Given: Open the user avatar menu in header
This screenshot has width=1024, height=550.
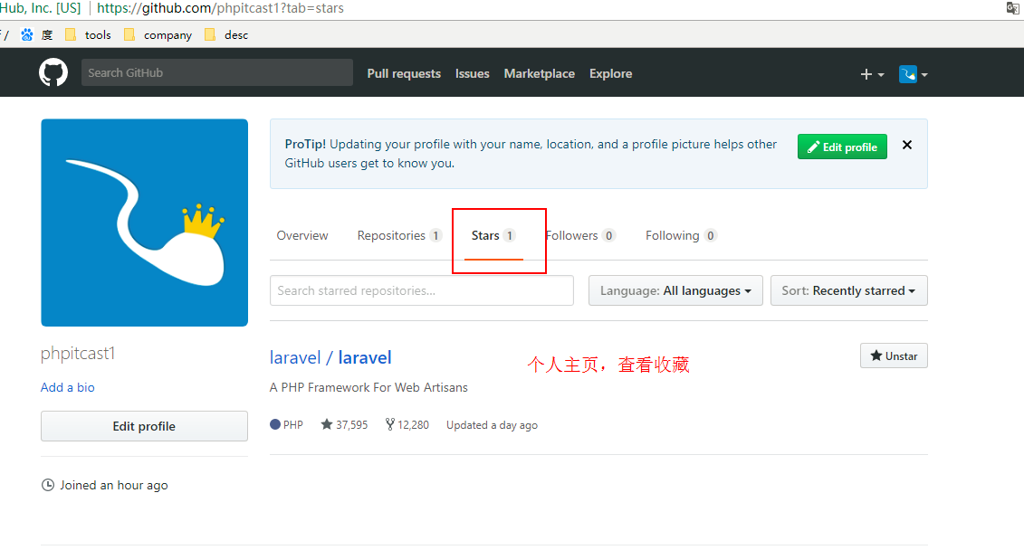Looking at the screenshot, I should coord(913,74).
